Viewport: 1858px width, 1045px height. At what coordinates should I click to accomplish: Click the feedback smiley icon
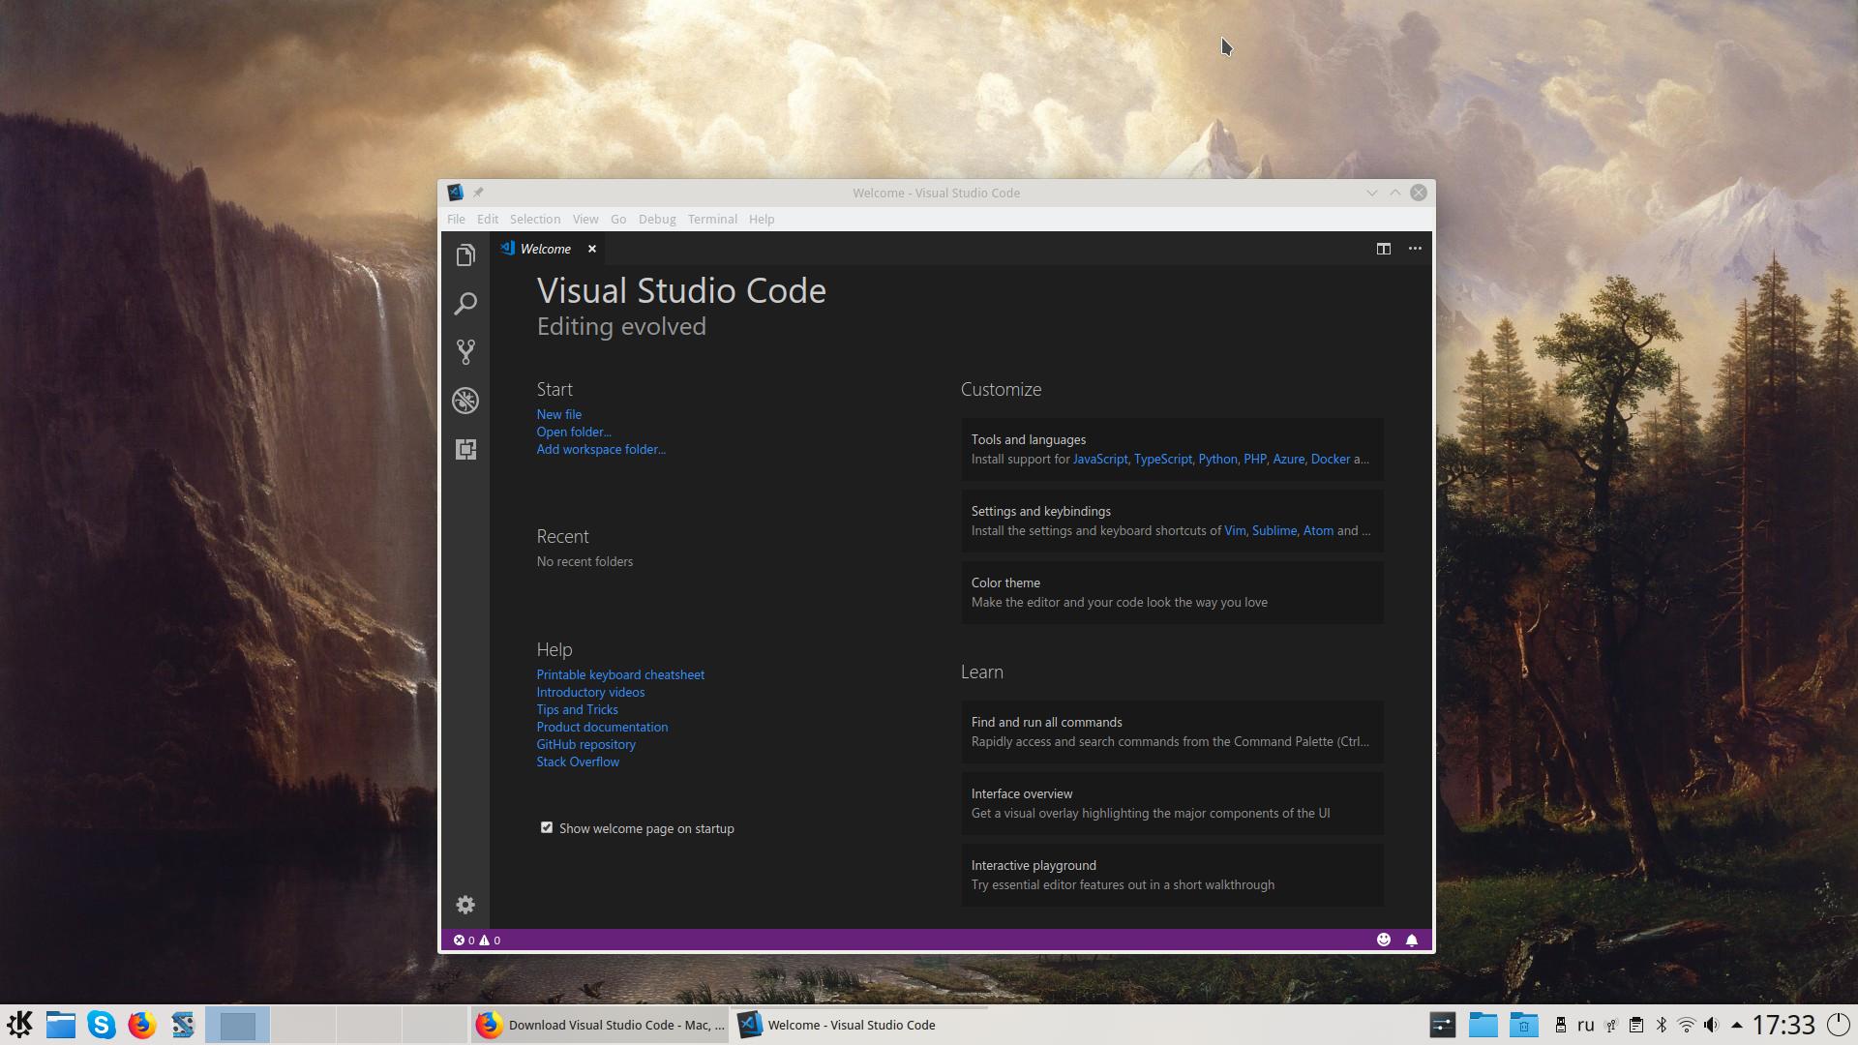click(1384, 940)
